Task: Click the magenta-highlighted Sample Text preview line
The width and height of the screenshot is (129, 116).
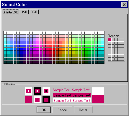Action: (72, 95)
